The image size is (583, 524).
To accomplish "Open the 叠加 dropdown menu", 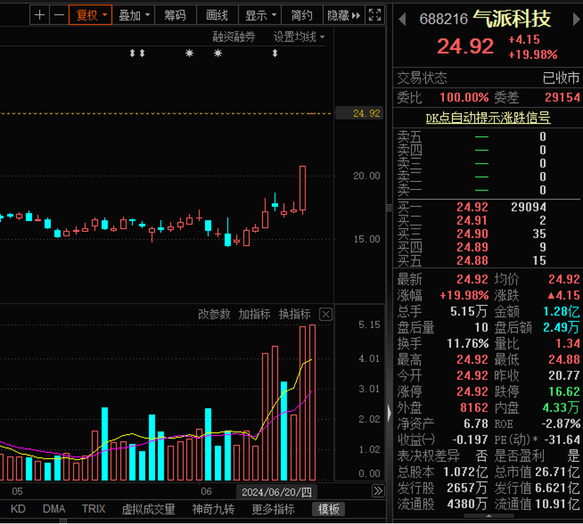I will pos(133,15).
